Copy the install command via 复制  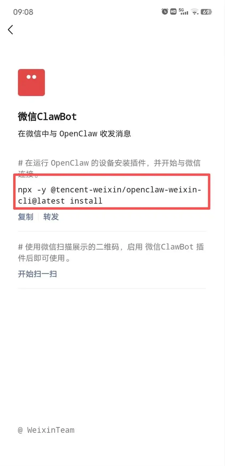(x=26, y=217)
